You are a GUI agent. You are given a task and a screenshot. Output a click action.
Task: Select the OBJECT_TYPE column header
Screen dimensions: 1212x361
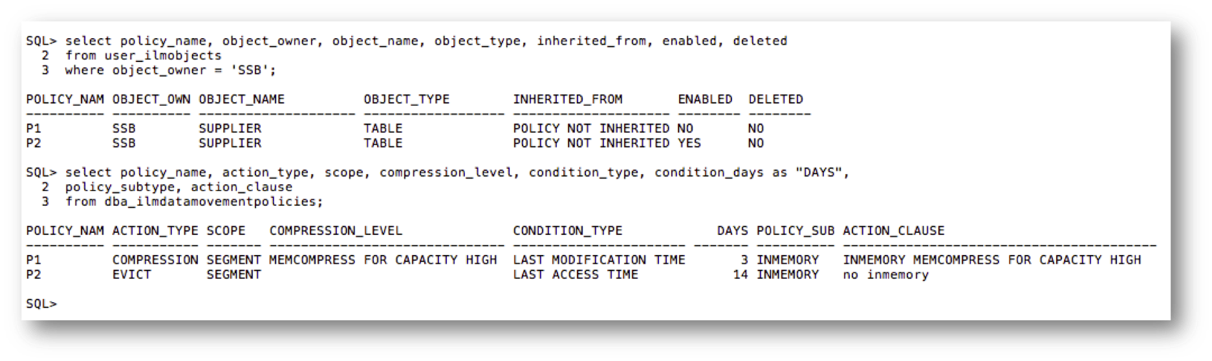[406, 99]
